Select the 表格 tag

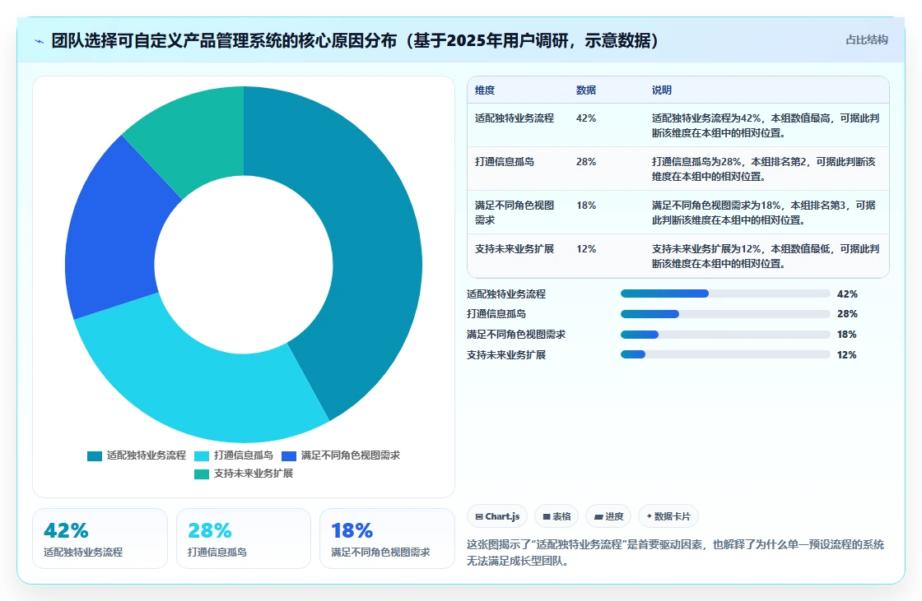556,516
